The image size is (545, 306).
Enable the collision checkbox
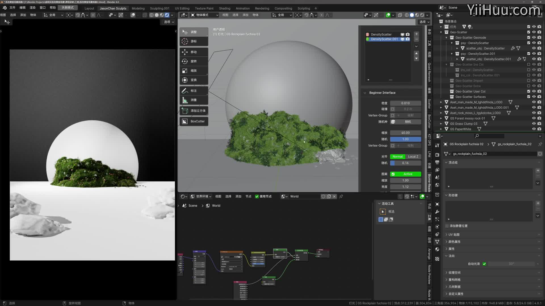click(x=393, y=109)
